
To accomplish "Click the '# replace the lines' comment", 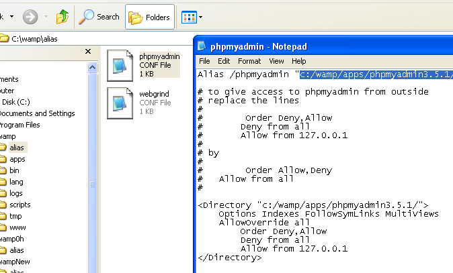I will 249,101.
